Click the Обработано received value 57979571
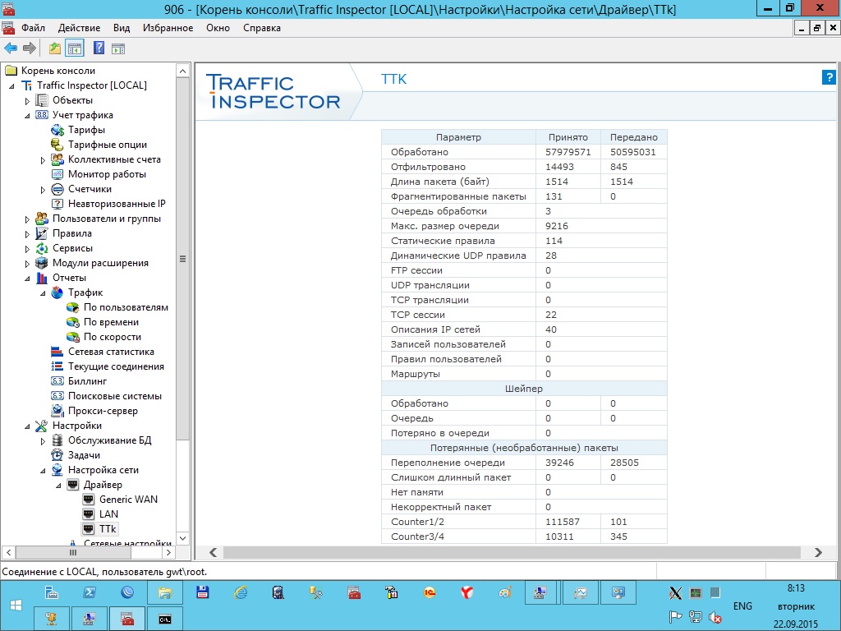 (x=568, y=152)
